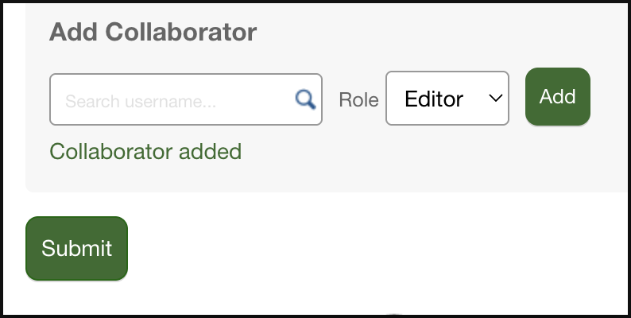Select the Editor text in role selector
The height and width of the screenshot is (318, 631).
click(x=434, y=99)
